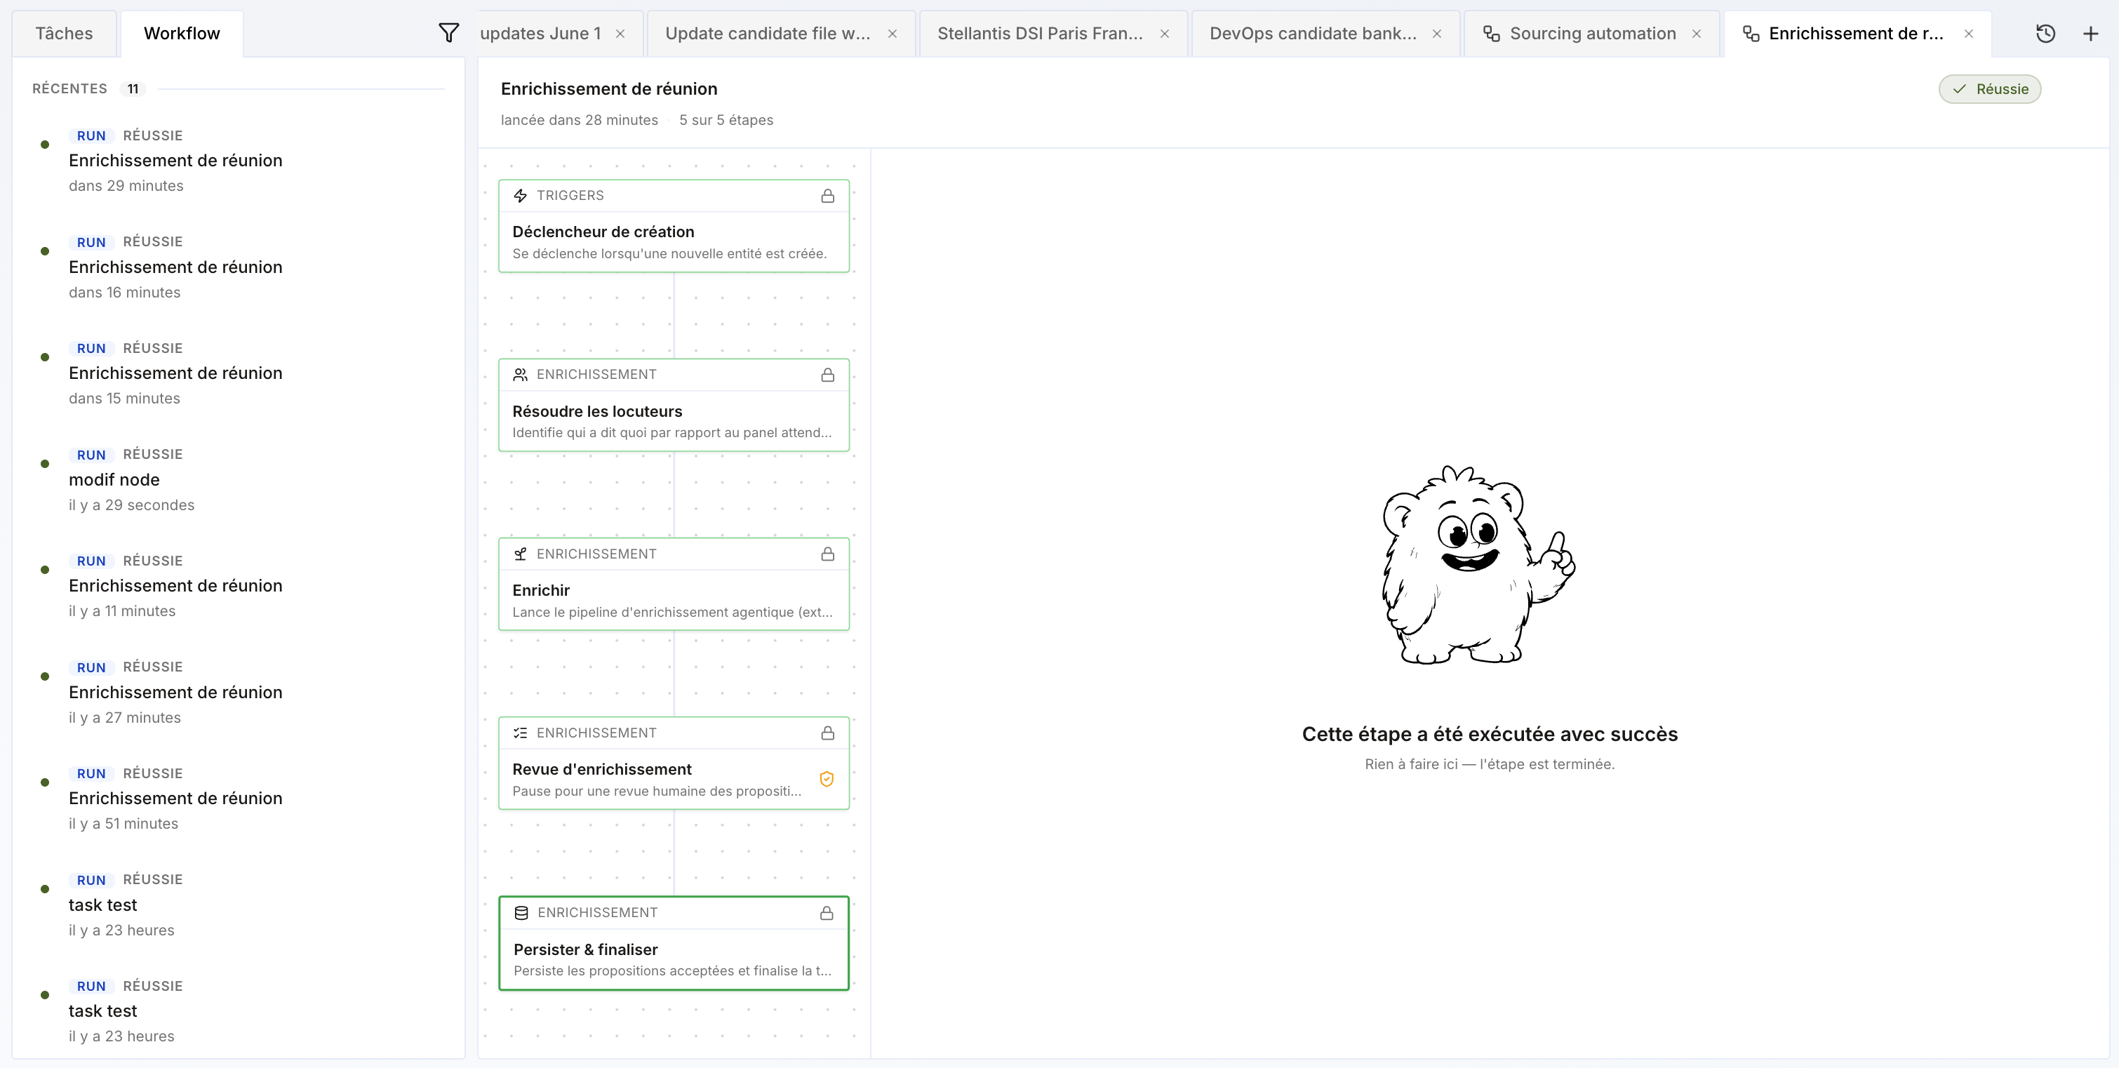Screen dimensions: 2119x1068
Task: Select the Workflow tab
Action: click(x=182, y=34)
